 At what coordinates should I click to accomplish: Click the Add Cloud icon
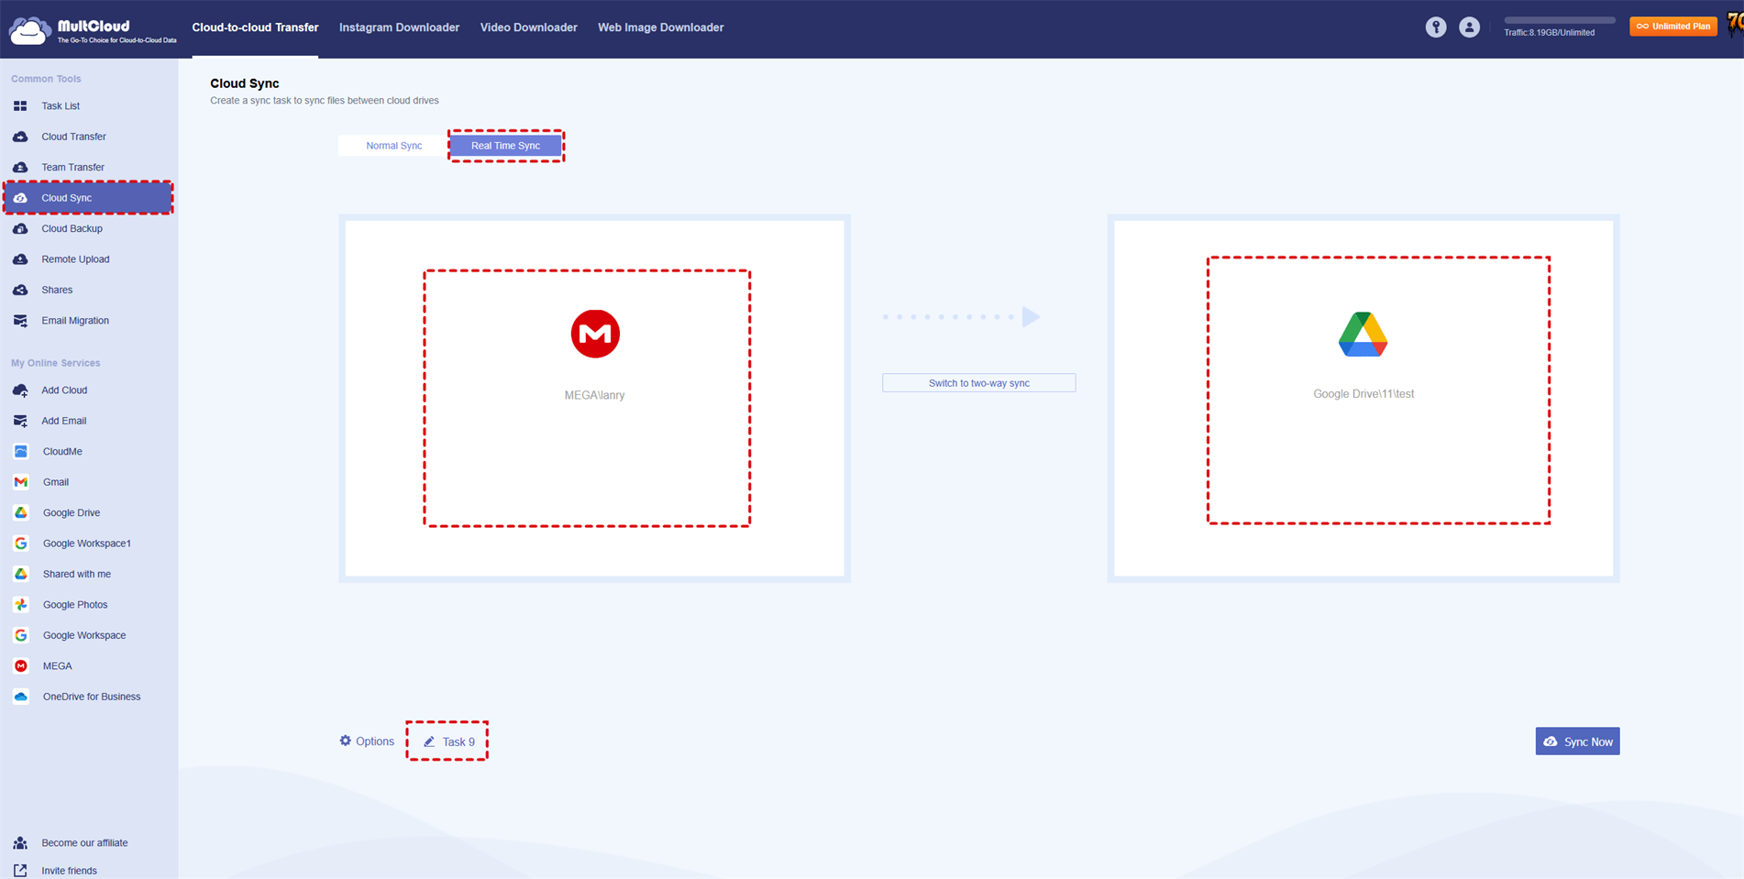click(x=20, y=390)
